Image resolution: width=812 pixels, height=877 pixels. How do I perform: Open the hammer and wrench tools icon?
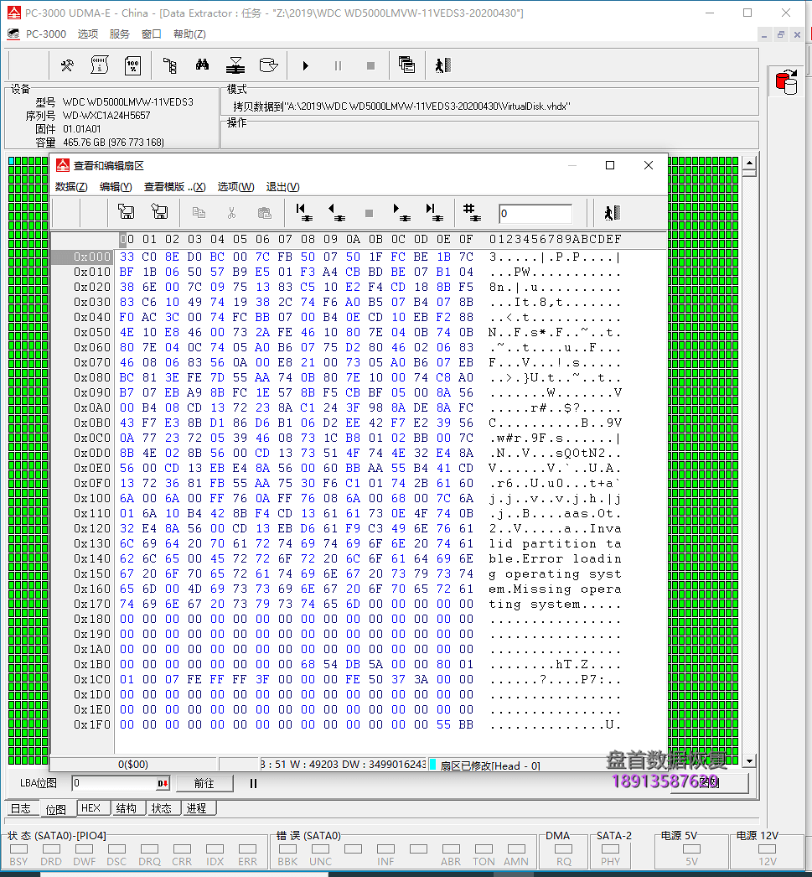67,66
